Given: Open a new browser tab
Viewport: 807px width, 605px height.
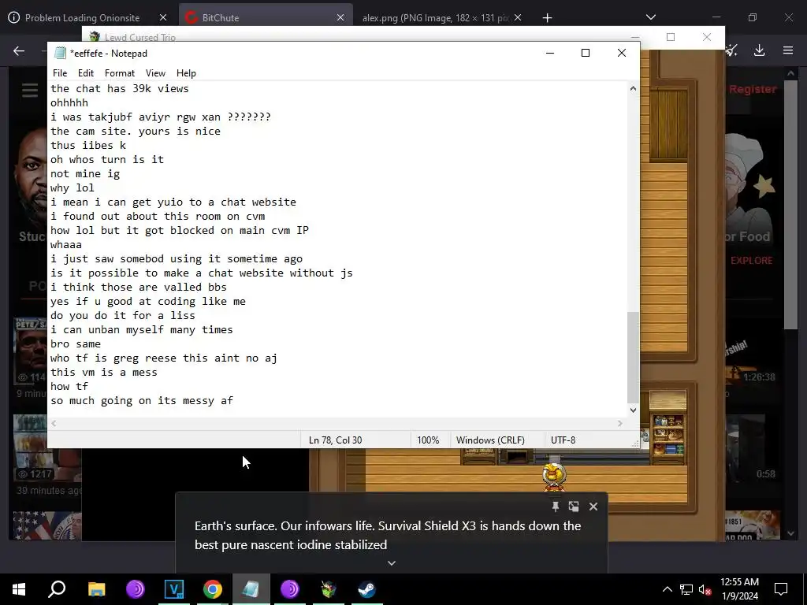Looking at the screenshot, I should click(x=547, y=18).
